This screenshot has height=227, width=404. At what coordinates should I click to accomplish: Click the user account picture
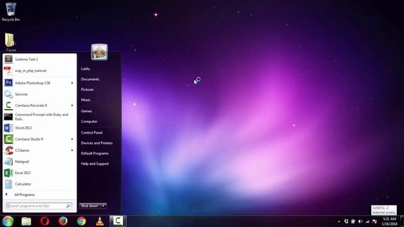pos(99,52)
